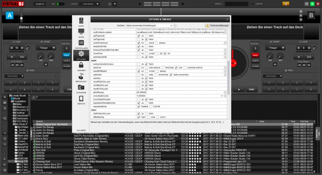Toggle the blue PITCH button on deck A
This screenshot has width=322, height=175.
(66, 55)
